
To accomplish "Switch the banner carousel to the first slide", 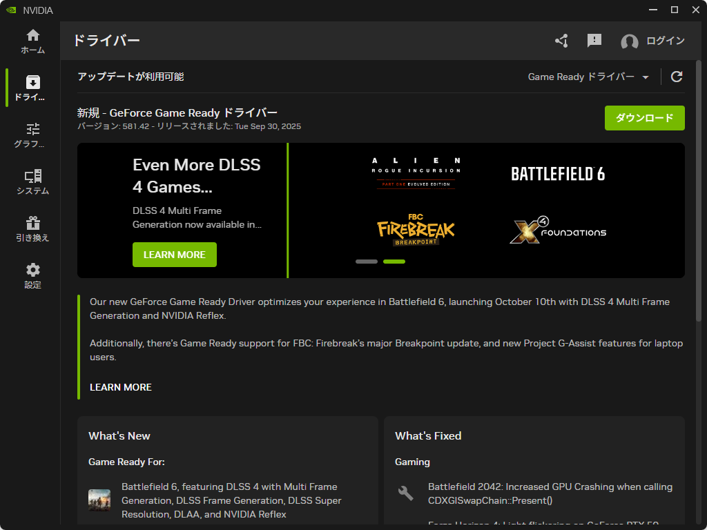I will [x=366, y=262].
